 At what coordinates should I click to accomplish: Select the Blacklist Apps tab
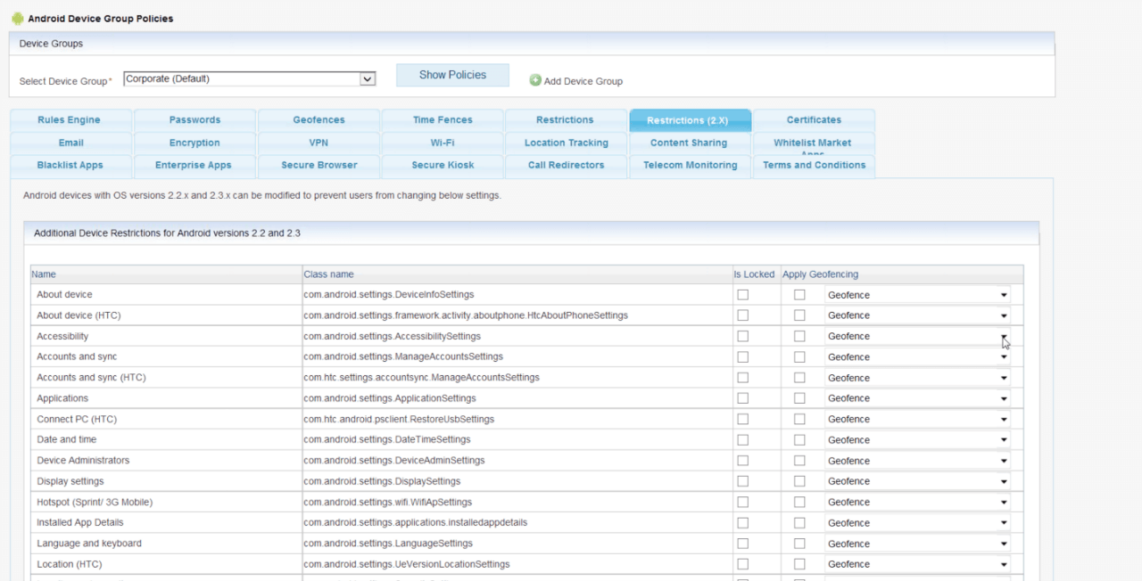[70, 166]
